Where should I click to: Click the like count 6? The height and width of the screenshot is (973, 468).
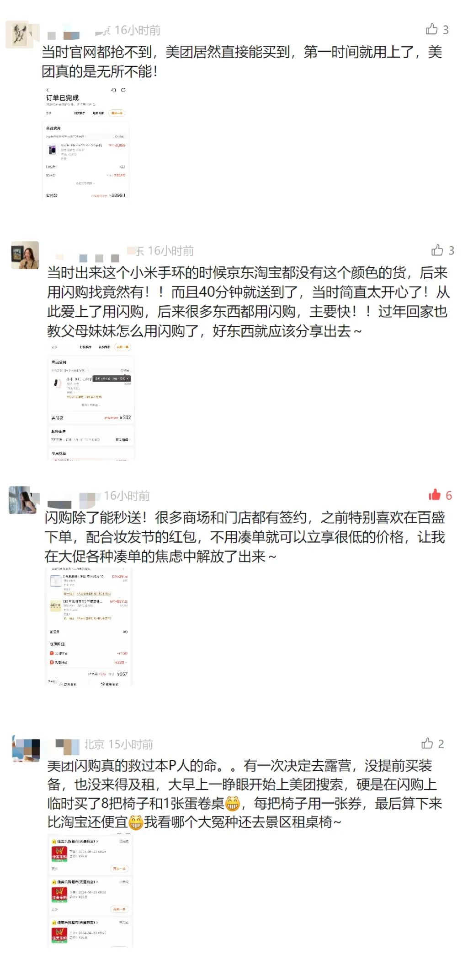coord(449,495)
